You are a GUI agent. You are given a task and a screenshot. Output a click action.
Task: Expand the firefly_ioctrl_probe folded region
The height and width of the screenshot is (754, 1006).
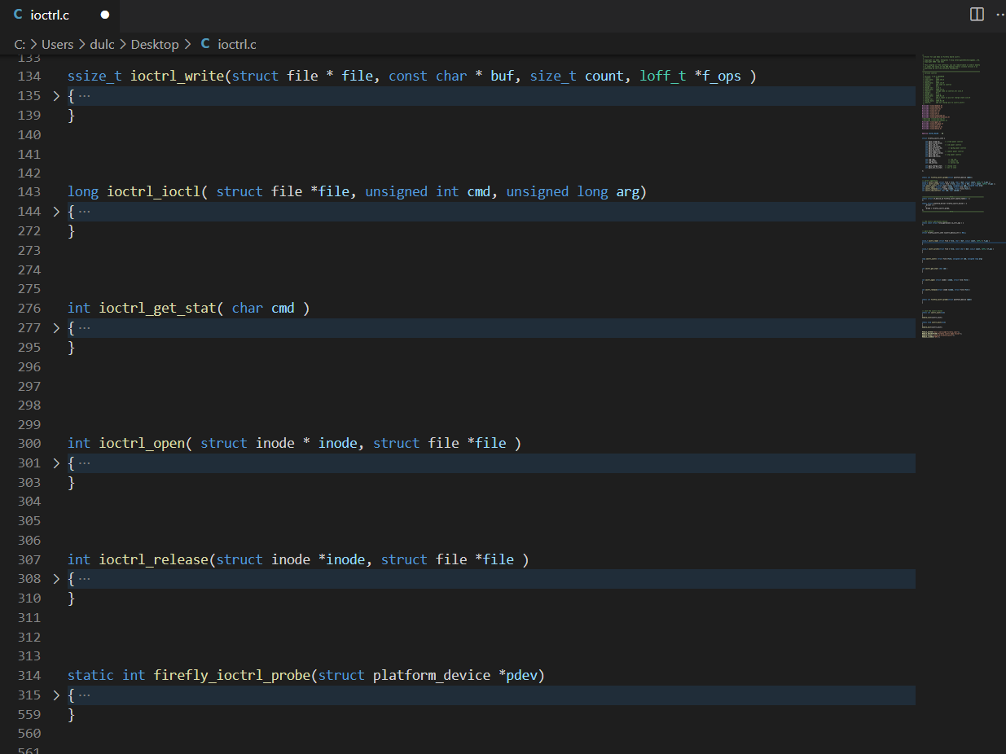(x=55, y=695)
